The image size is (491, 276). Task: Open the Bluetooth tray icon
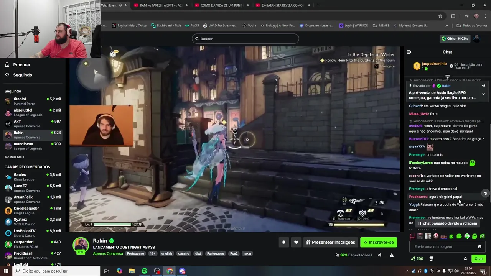425,271
